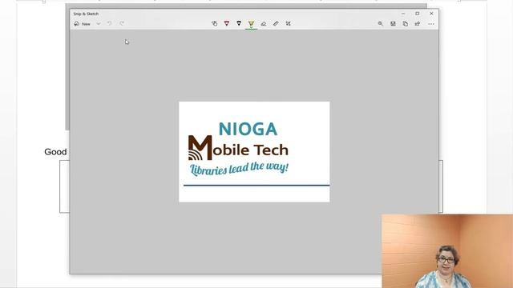Viewport: 513px width, 288px height.
Task: Select the red Ballpoint pen tool
Action: click(x=227, y=23)
